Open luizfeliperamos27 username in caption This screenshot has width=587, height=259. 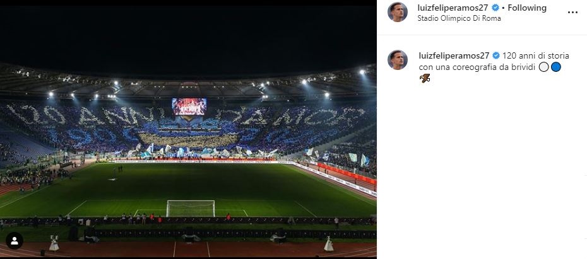coord(454,55)
